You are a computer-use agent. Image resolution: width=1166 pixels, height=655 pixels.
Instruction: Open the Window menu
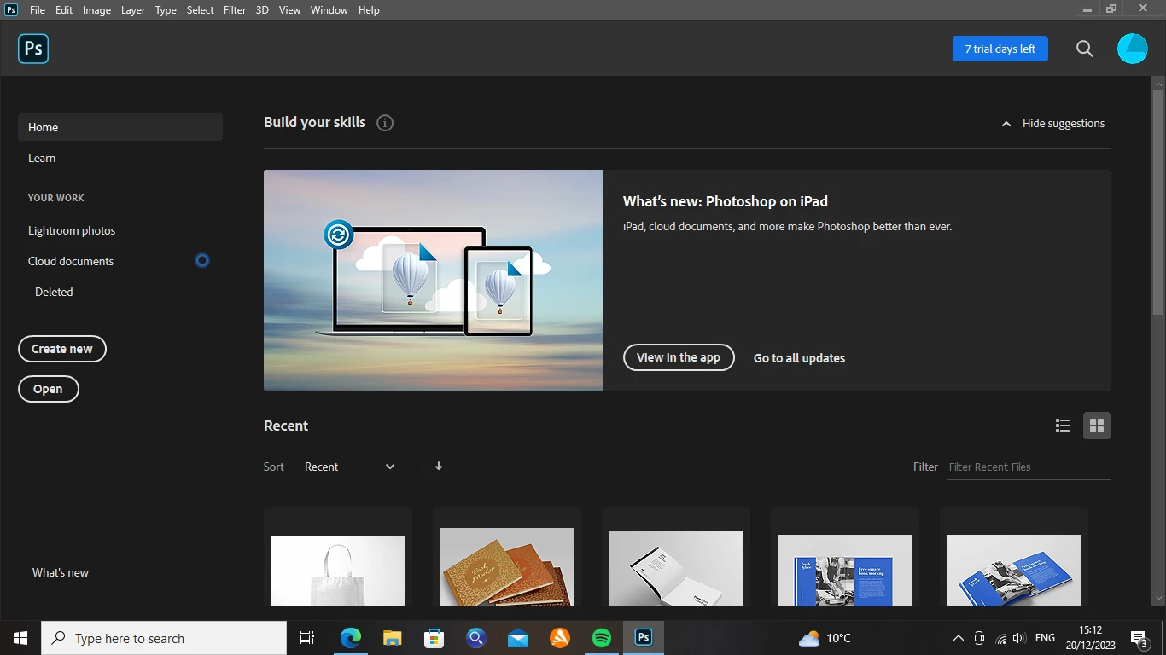pyautogui.click(x=329, y=10)
